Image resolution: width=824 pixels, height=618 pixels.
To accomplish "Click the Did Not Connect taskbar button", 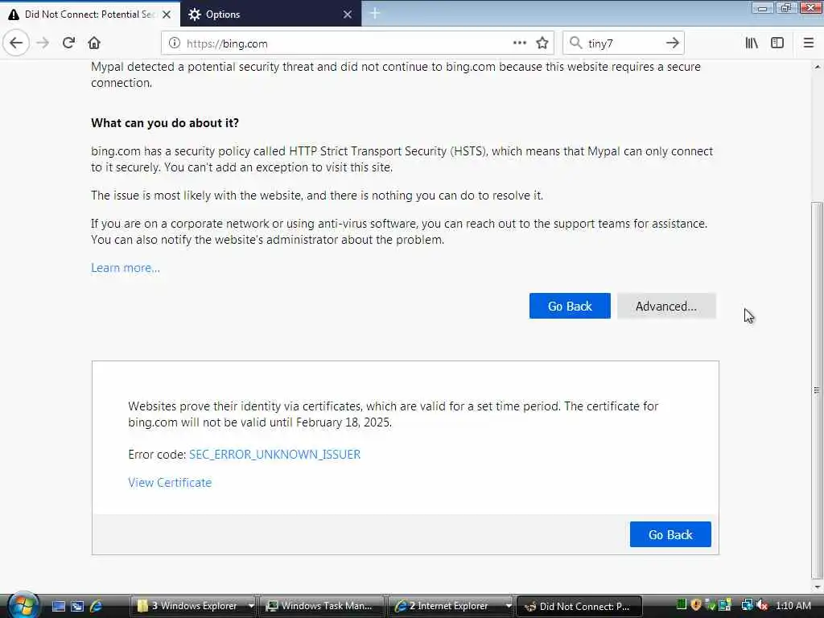I will (579, 606).
